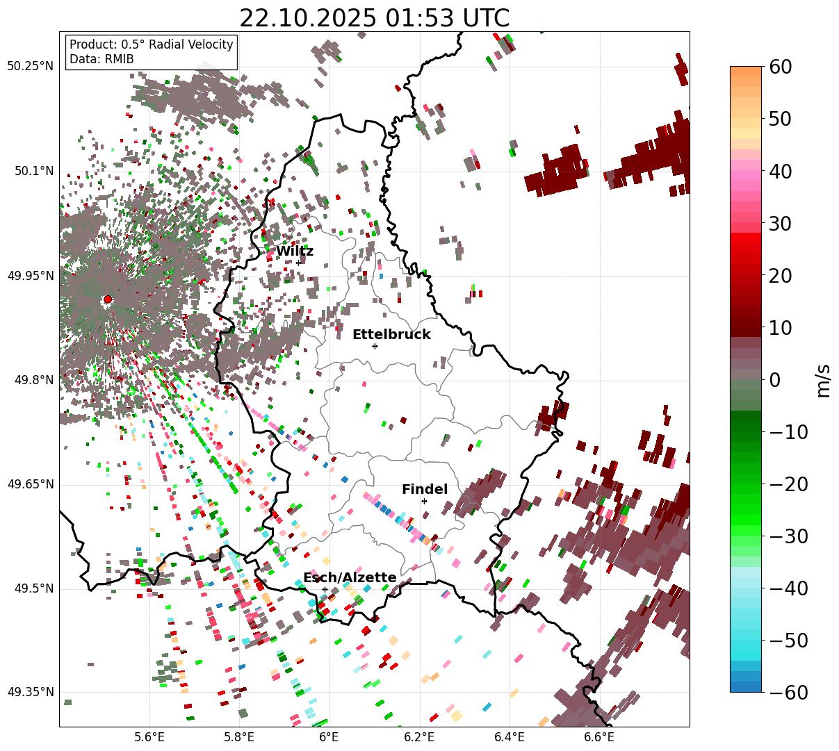Click the Wiltz city label
839x751 pixels.
(295, 251)
